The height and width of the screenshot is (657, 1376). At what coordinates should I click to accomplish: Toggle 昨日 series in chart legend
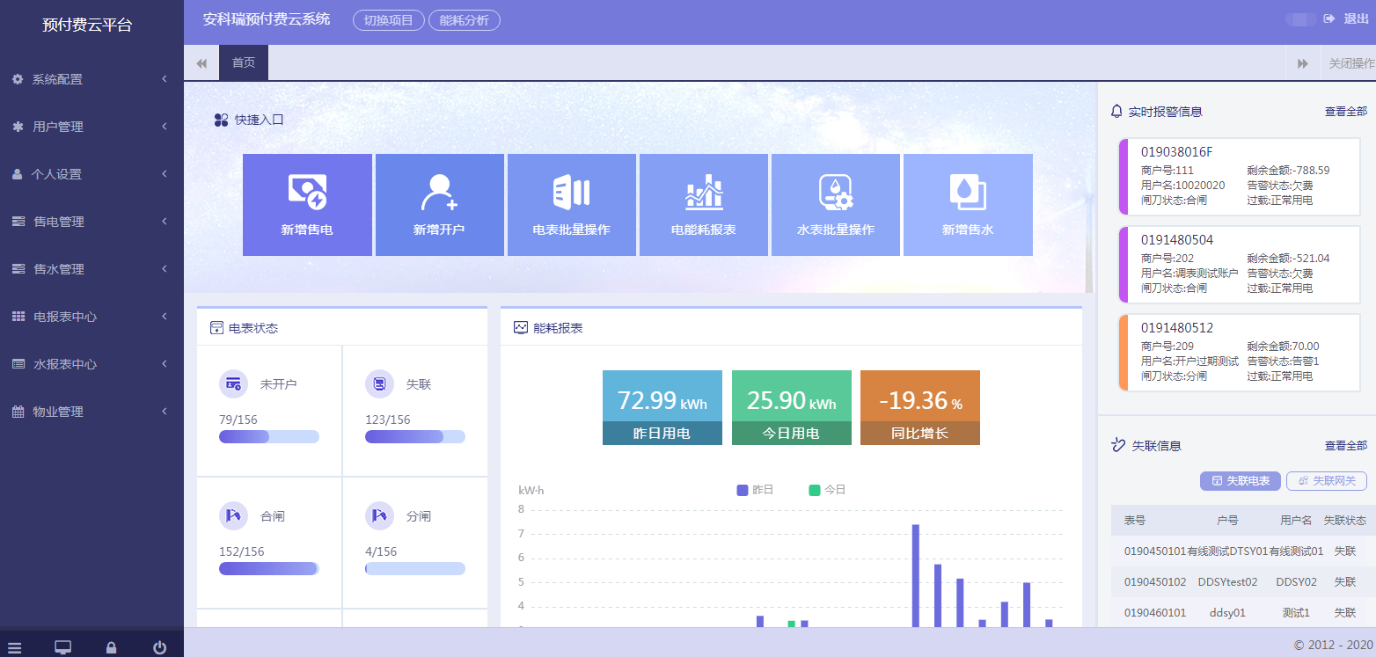click(755, 490)
